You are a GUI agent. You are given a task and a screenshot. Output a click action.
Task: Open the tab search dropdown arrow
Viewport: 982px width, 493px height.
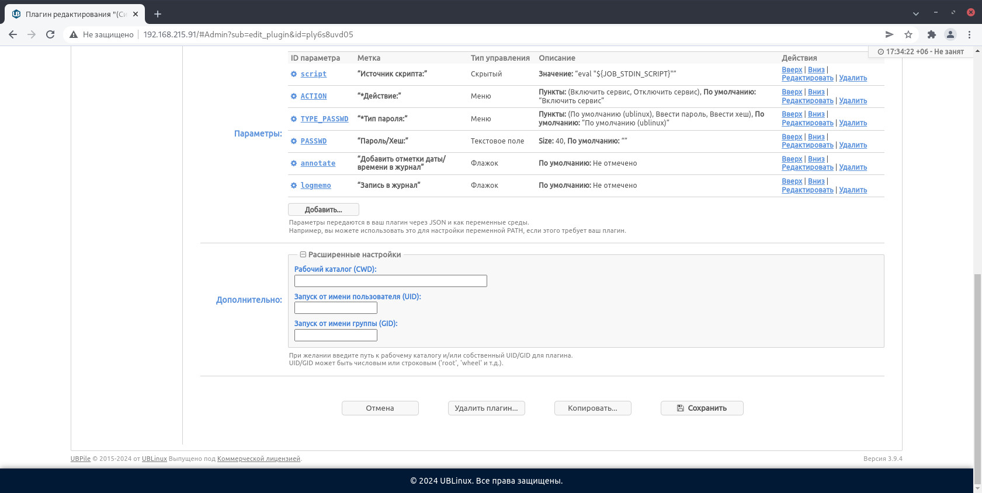(916, 13)
